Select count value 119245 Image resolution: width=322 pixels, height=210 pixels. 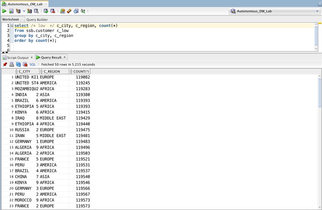click(80, 83)
